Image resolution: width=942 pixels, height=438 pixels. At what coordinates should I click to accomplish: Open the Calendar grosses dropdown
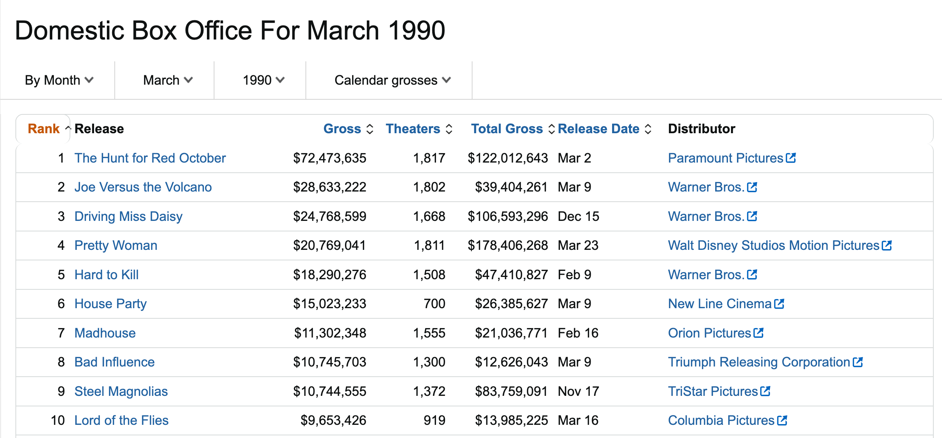392,80
